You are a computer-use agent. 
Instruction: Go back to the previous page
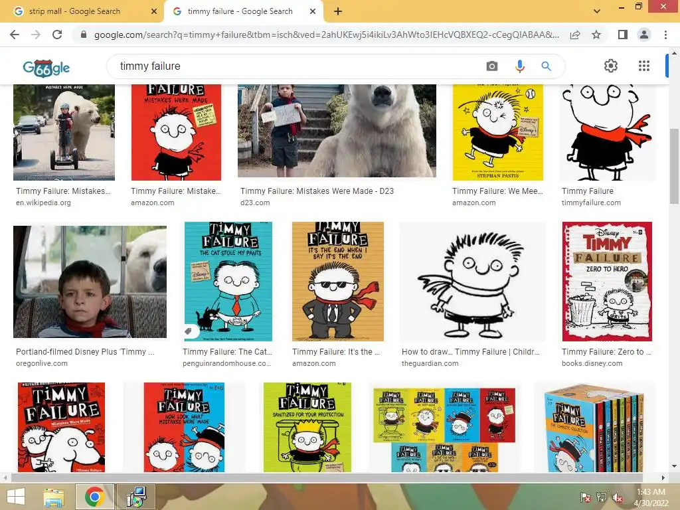point(15,35)
